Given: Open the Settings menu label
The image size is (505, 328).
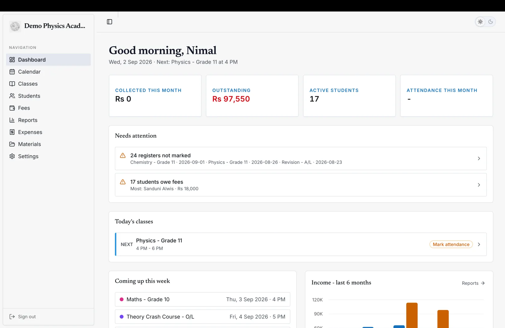Looking at the screenshot, I should point(28,156).
